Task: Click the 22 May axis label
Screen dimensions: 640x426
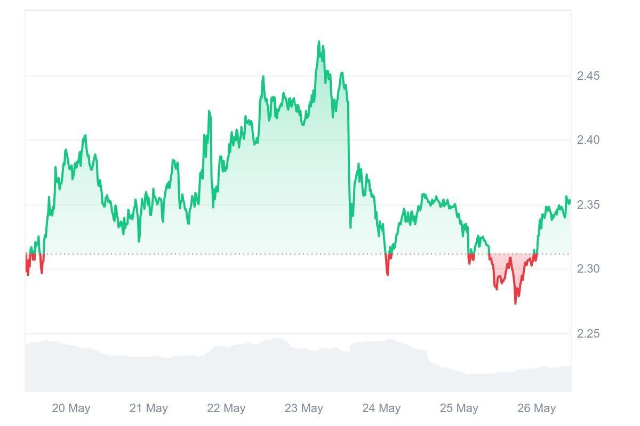Action: point(226,408)
